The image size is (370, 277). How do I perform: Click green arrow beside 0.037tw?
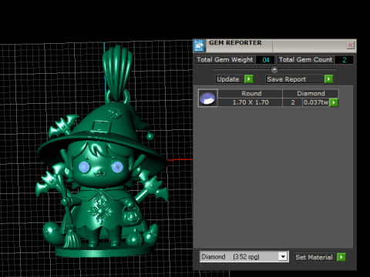(x=334, y=102)
